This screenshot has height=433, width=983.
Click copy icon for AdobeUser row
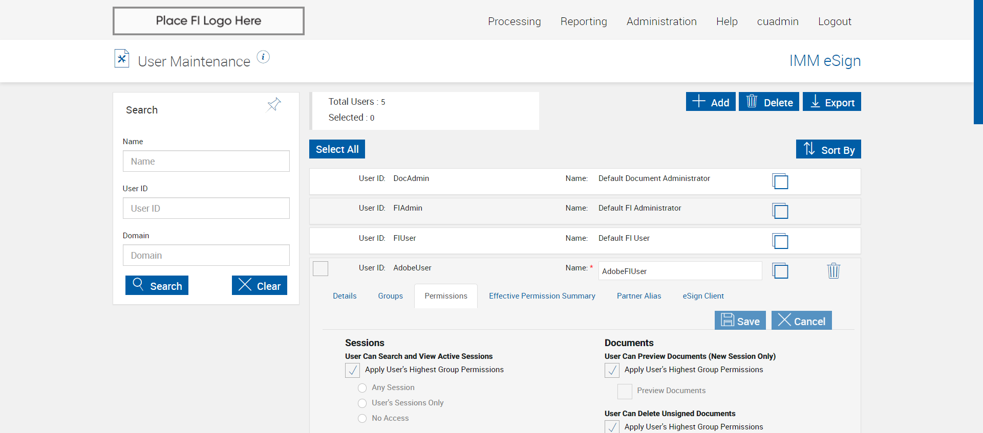point(780,271)
